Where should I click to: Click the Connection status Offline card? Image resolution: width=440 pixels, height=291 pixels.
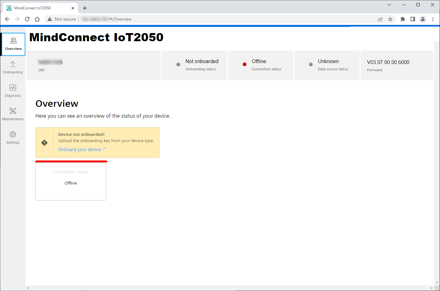click(71, 181)
